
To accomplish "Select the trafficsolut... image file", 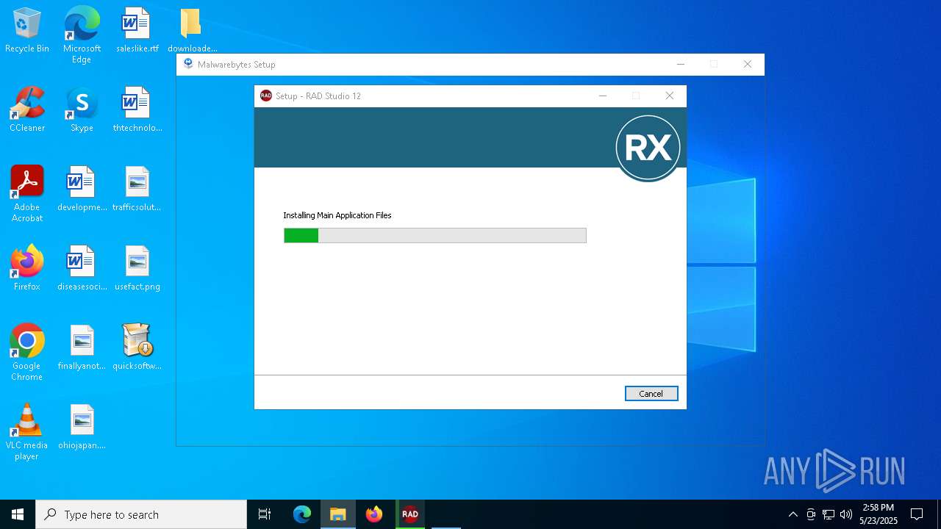I will [137, 189].
